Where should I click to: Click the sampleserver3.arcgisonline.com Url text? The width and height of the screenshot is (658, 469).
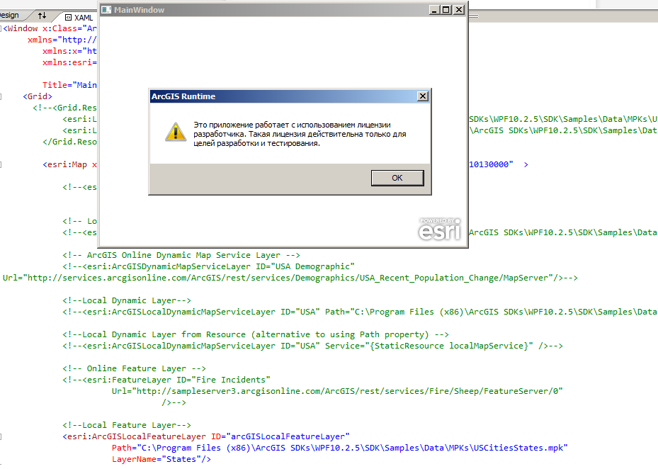point(337,391)
